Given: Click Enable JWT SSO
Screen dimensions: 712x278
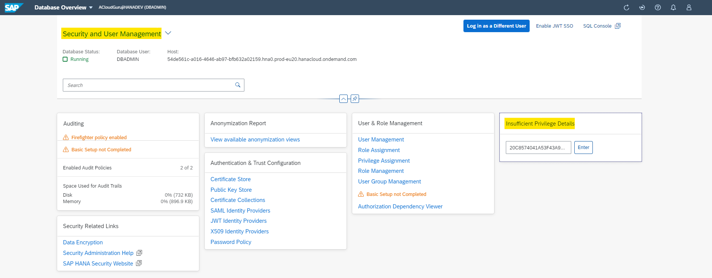Looking at the screenshot, I should coord(554,26).
